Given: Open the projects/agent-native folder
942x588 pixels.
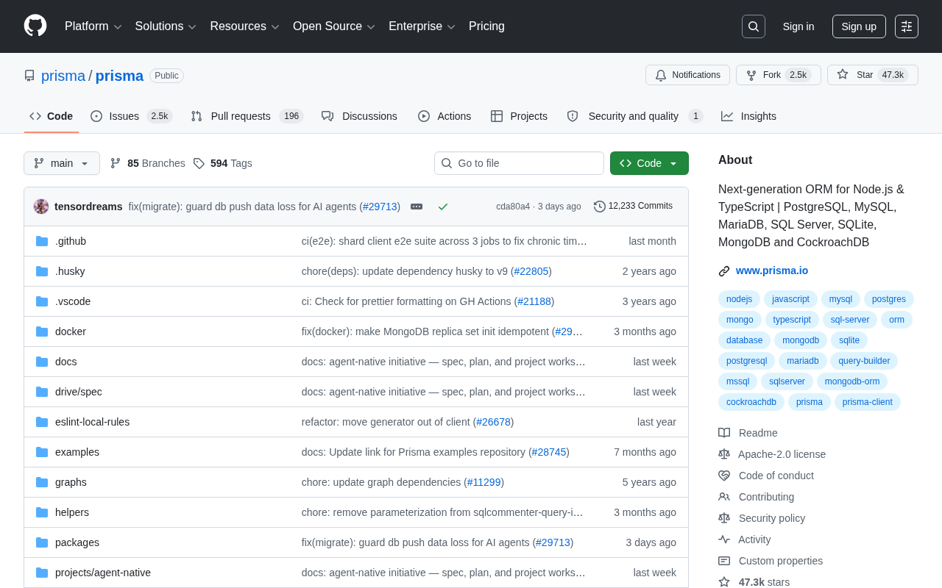Looking at the screenshot, I should [103, 573].
